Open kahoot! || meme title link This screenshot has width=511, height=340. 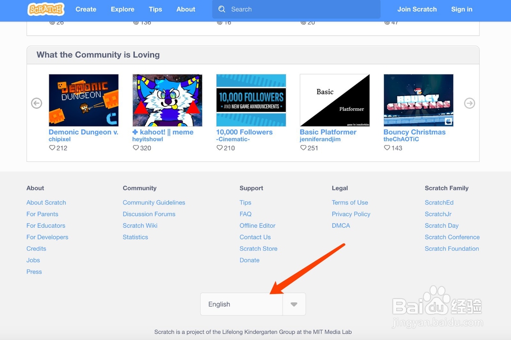tap(163, 132)
